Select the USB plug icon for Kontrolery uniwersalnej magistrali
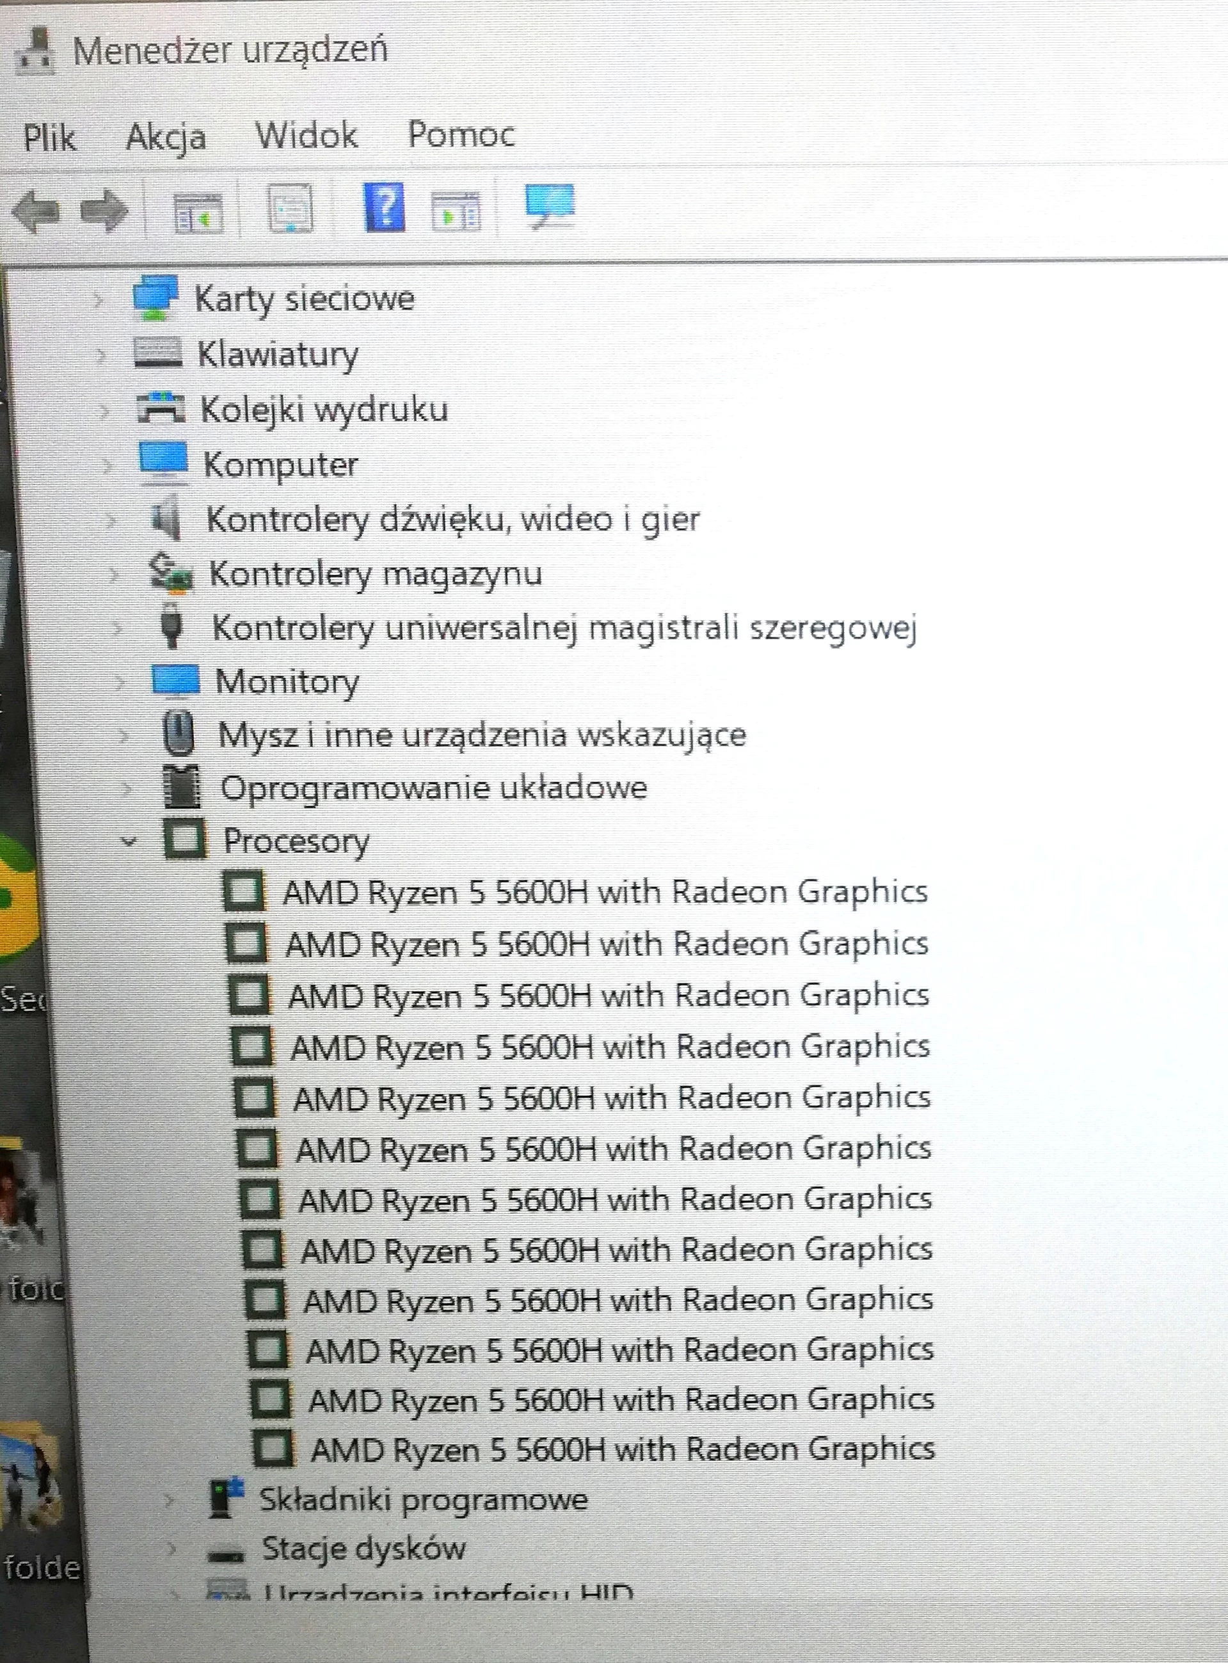 click(171, 626)
